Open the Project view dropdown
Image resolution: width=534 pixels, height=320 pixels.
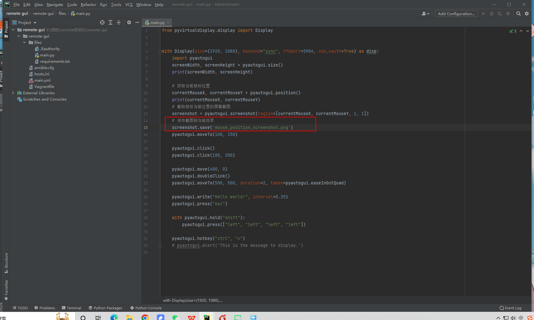pyautogui.click(x=35, y=23)
